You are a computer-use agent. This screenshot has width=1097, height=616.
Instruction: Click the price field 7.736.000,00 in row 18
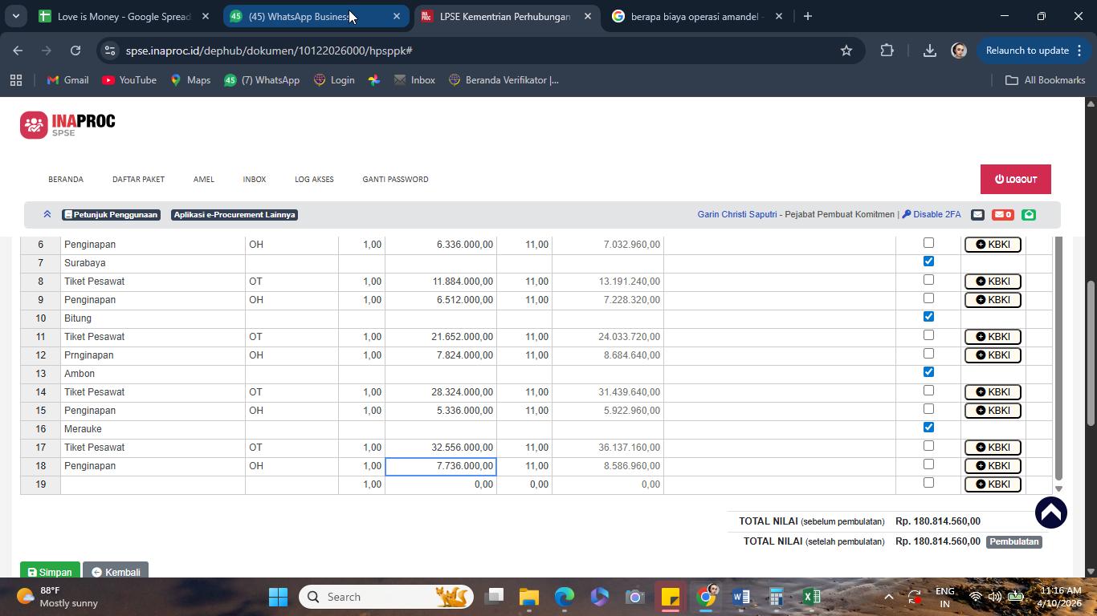point(441,466)
